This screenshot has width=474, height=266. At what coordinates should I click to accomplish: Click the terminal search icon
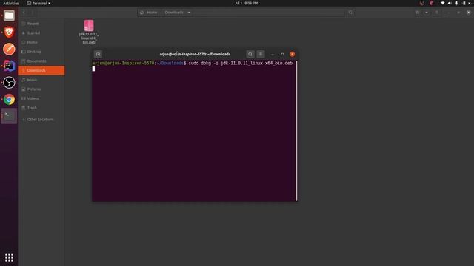[x=250, y=54]
